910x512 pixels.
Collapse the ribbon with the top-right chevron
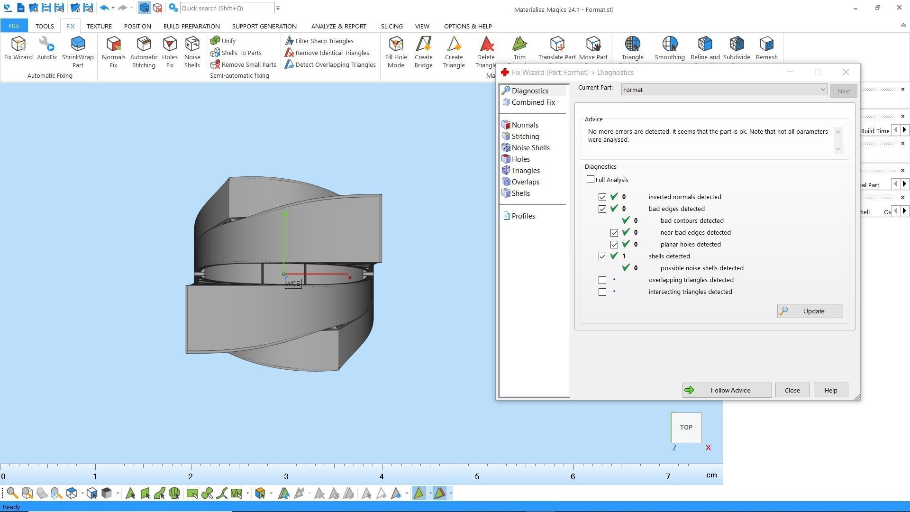point(903,25)
